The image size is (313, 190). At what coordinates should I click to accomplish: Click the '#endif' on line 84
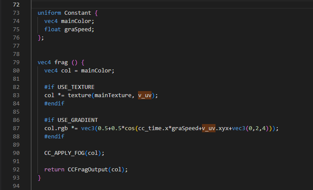click(x=54, y=103)
